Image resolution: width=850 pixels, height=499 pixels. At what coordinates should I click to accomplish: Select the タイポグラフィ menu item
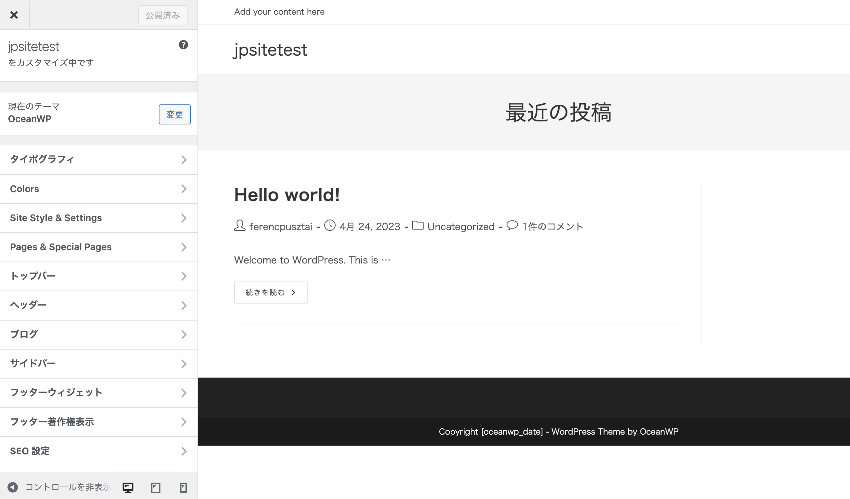99,160
